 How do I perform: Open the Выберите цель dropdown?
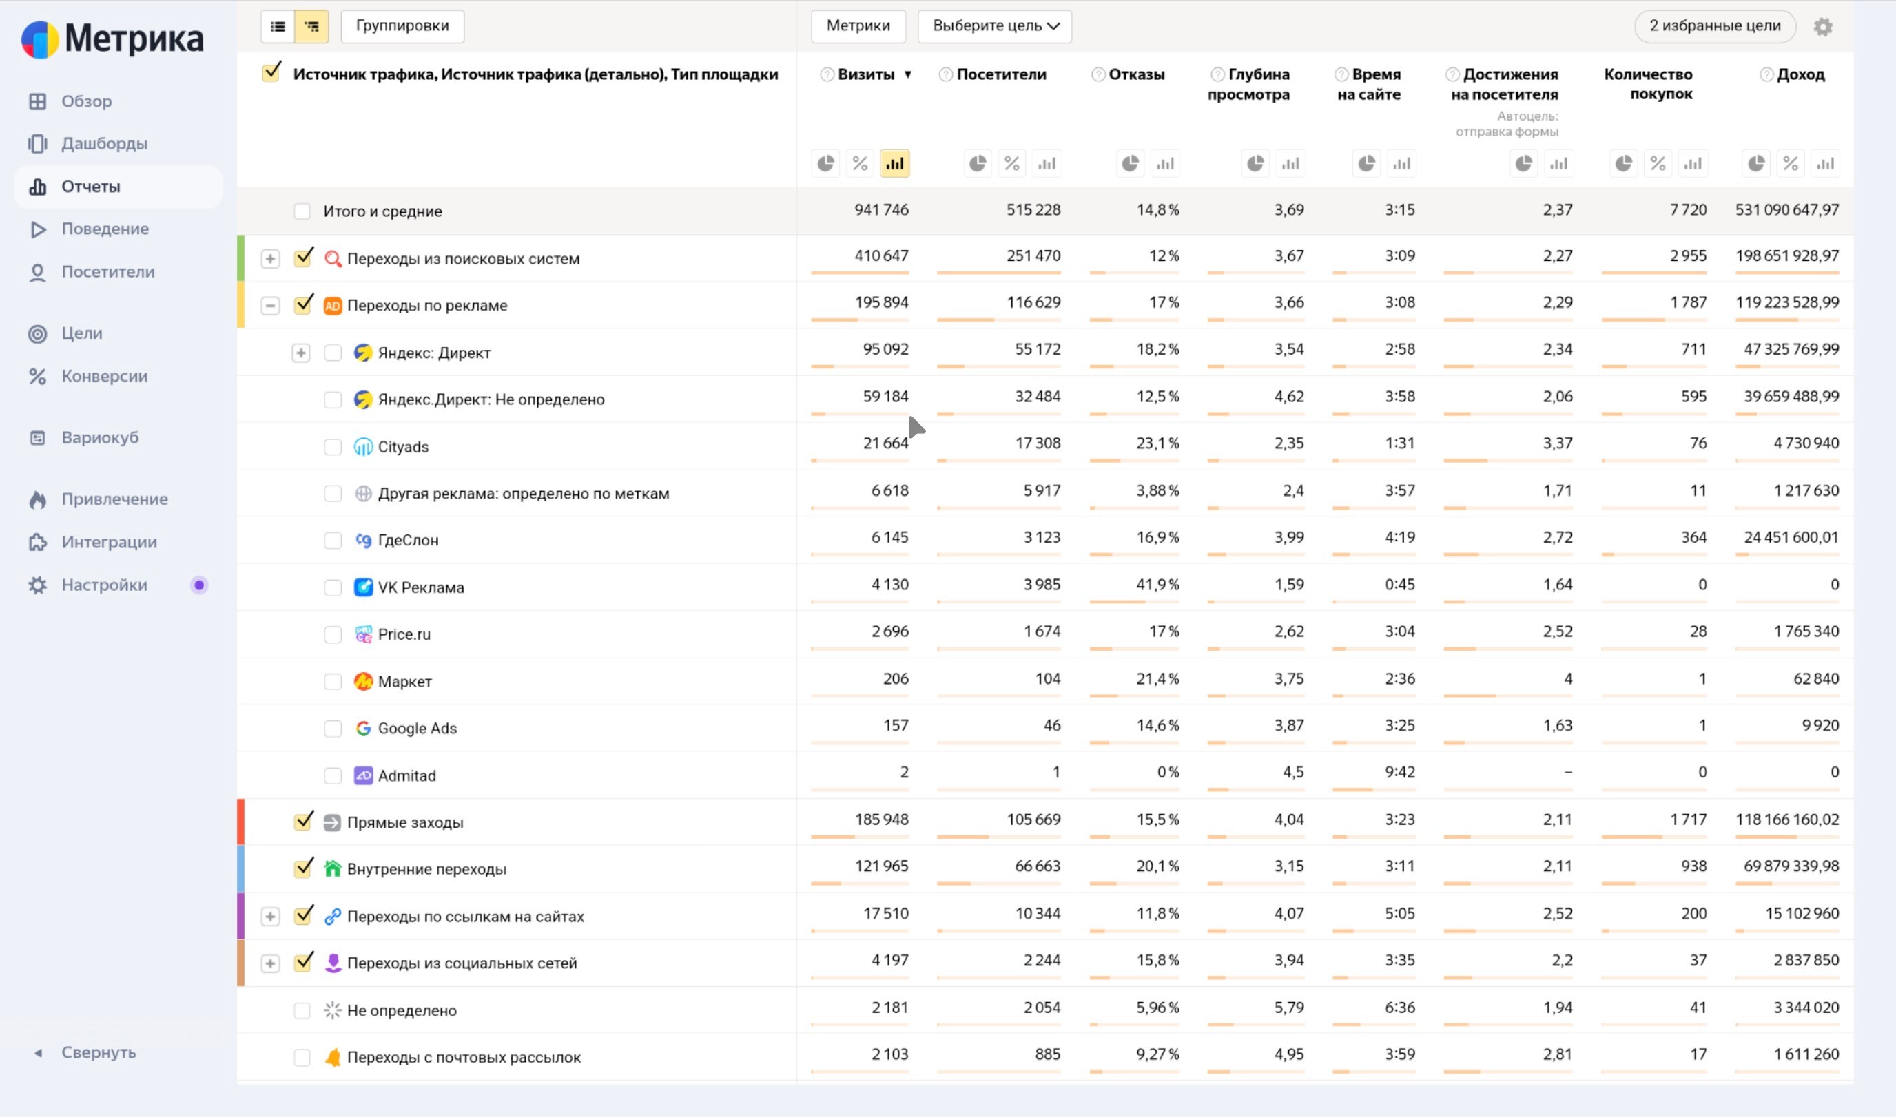click(x=994, y=26)
